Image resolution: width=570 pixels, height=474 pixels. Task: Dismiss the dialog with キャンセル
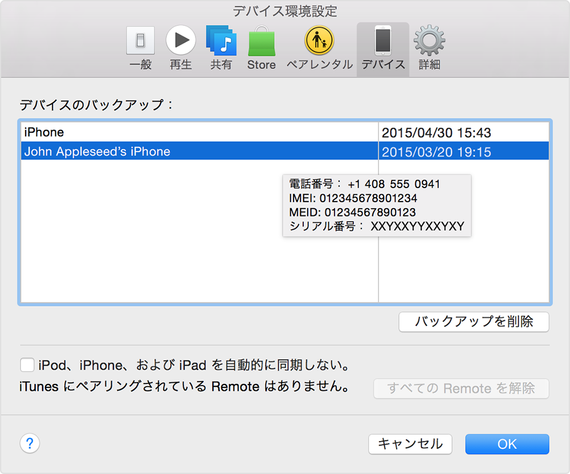(410, 444)
